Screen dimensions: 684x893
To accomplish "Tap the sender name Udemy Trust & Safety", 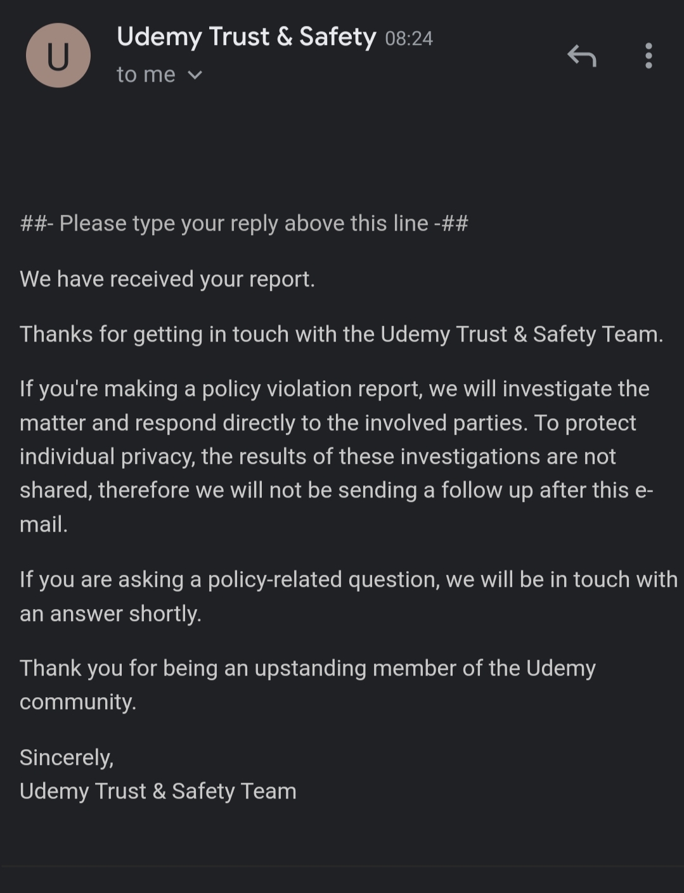I will (246, 37).
